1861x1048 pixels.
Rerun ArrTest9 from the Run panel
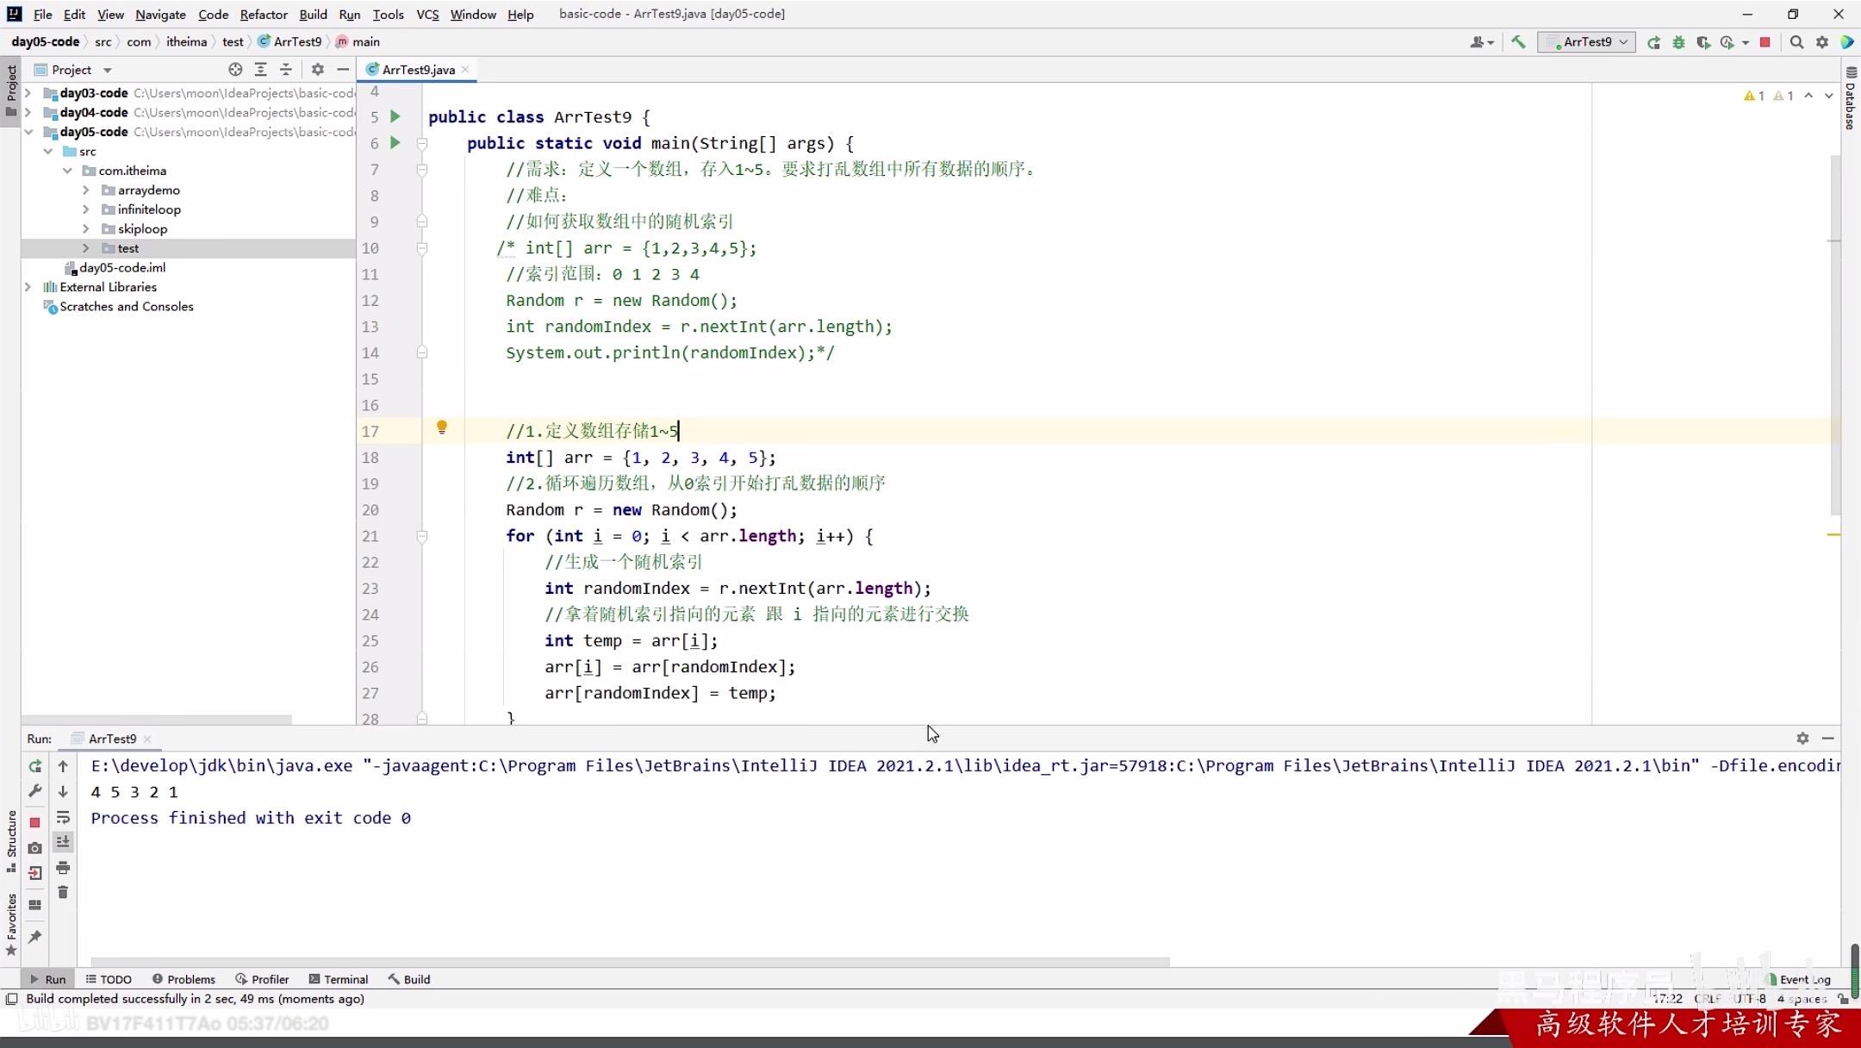(35, 767)
